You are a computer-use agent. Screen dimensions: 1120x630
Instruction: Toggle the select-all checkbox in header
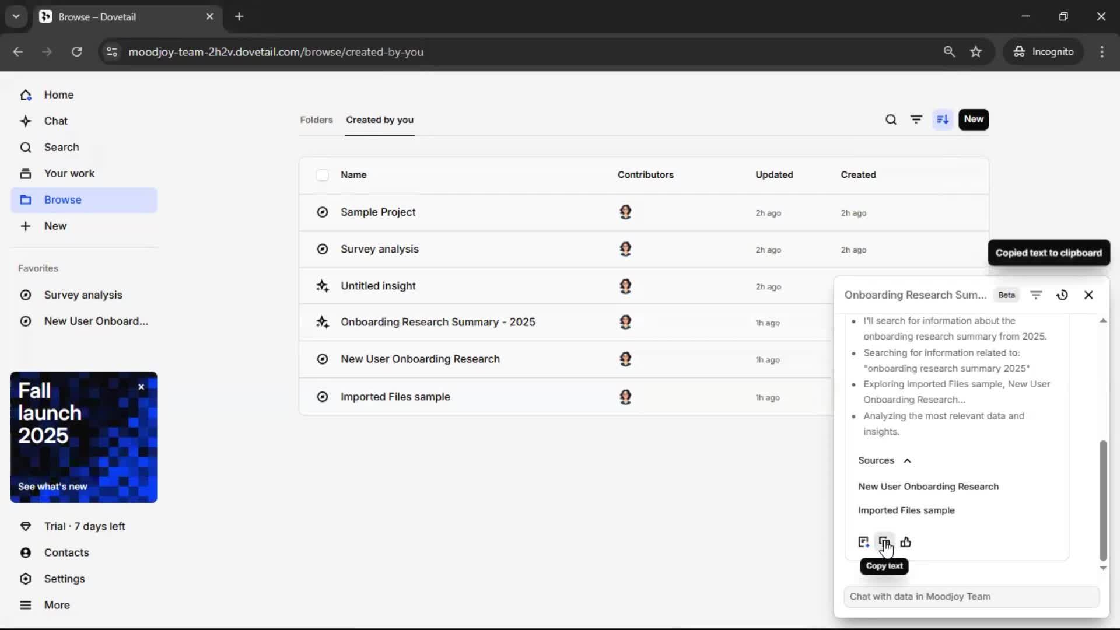tap(323, 175)
